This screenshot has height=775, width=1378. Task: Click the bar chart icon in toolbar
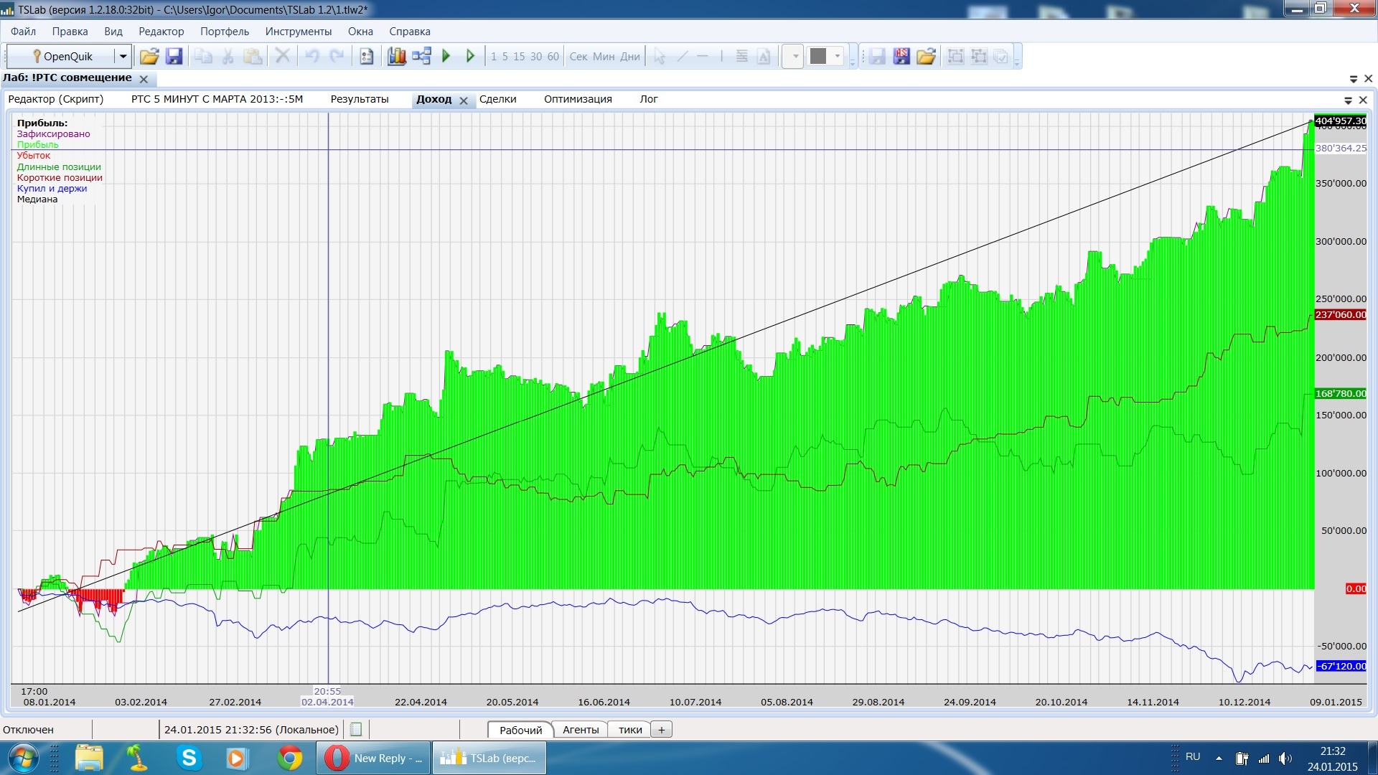tap(396, 56)
